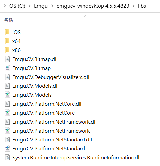Expand the chevron after OS (C:) in the path

[30, 6]
